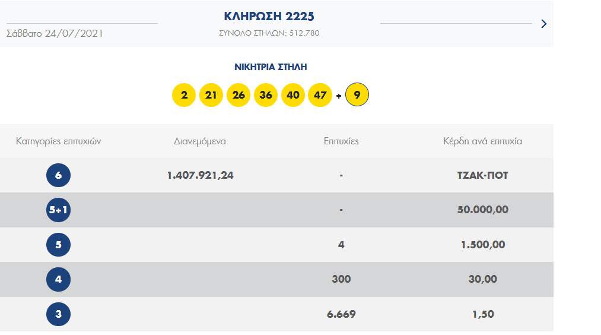Click the Διανεμόμενα column header
This screenshot has height=335, width=601.
[x=200, y=141]
